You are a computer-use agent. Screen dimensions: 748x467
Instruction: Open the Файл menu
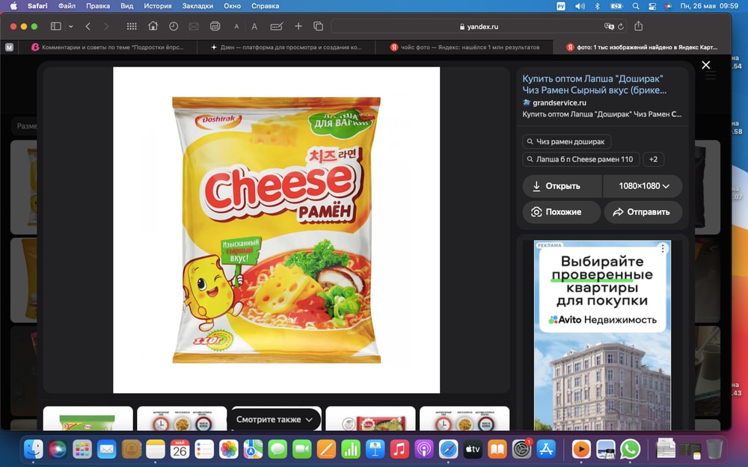[67, 6]
